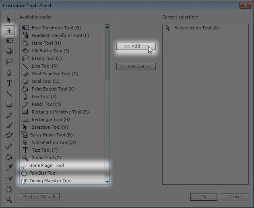Screen dimensions: 254x208
Task: Select the Subselection tool in left toolbar
Action: [9, 30]
